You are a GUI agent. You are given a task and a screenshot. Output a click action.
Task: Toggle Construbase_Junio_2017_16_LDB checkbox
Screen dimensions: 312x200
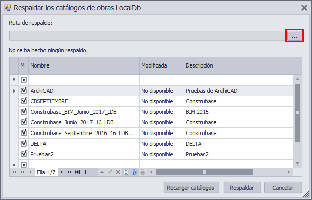[x=24, y=122]
